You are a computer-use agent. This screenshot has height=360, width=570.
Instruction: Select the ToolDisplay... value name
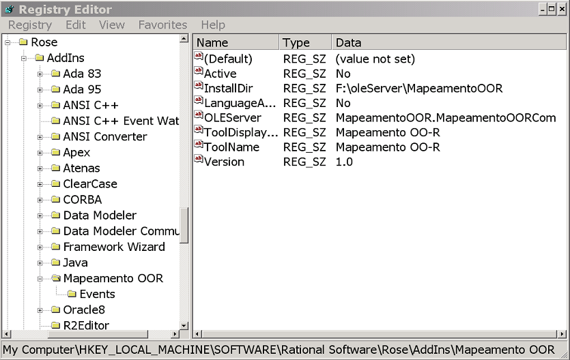coord(241,132)
